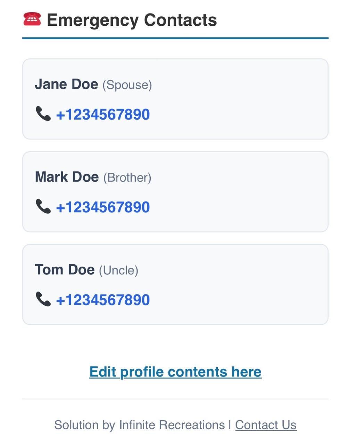Select the Mark Doe contact name
This screenshot has width=348, height=445.
(x=67, y=177)
